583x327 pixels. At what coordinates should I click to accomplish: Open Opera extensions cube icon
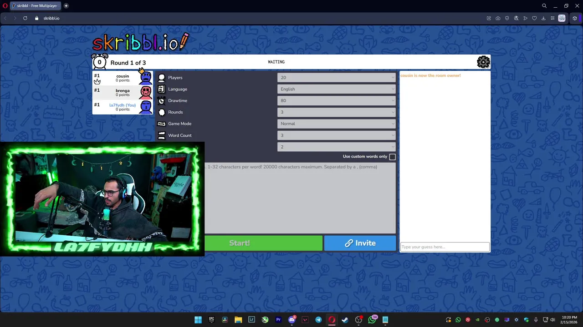click(x=575, y=18)
